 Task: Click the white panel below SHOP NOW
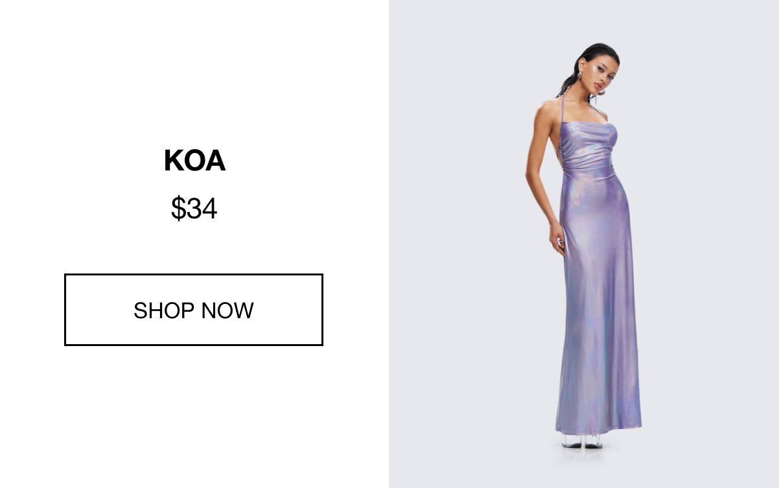coord(194,415)
